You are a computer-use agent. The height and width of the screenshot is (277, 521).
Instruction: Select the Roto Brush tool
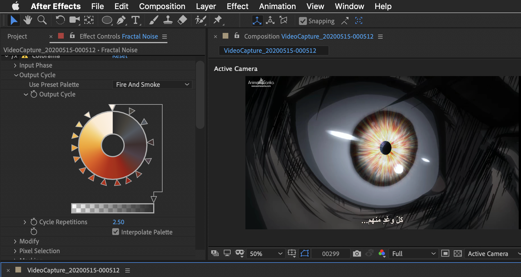pos(200,20)
